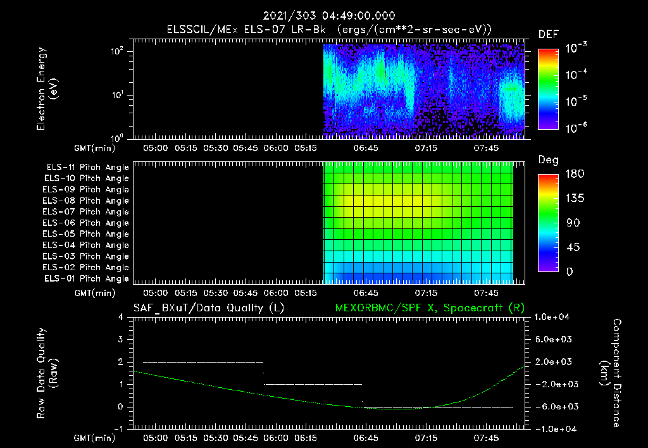Click the ELS-06 Pitch Angle row label
This screenshot has width=648, height=448.
tap(85, 223)
